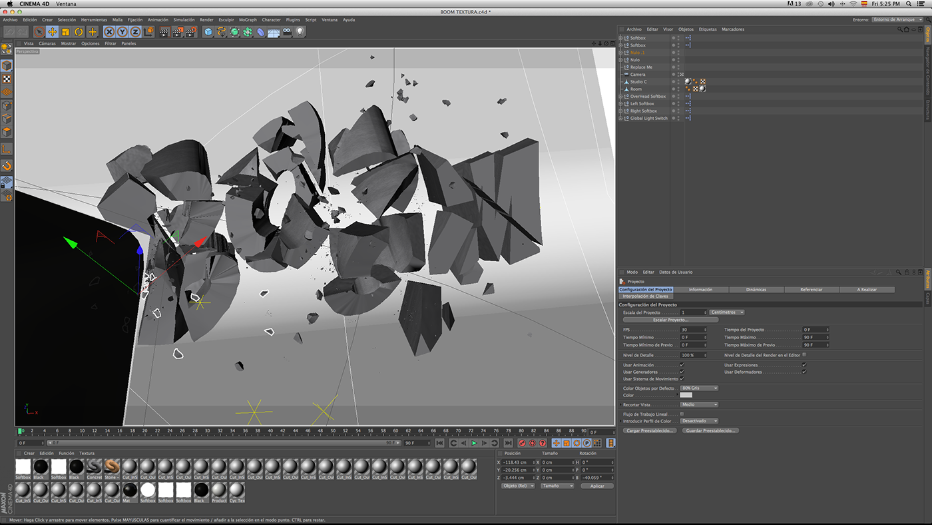
Task: Activate the Scale tool
Action: 65,32
